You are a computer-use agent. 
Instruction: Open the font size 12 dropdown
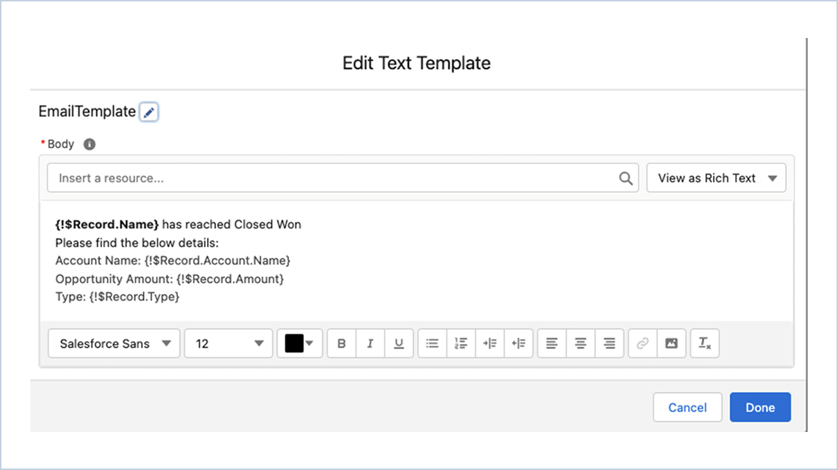coord(228,343)
